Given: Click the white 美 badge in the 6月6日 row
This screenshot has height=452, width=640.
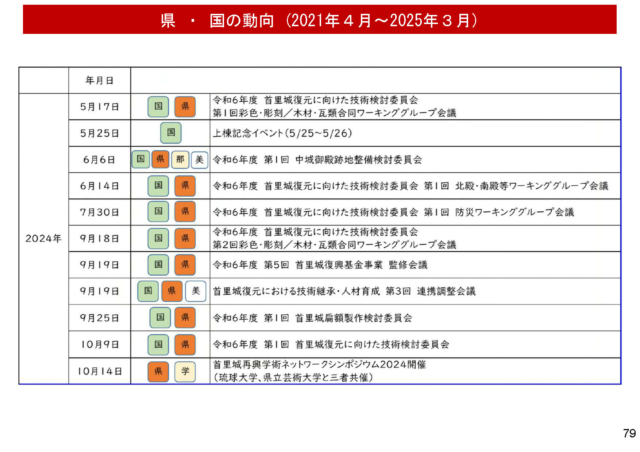Looking at the screenshot, I should 199,160.
